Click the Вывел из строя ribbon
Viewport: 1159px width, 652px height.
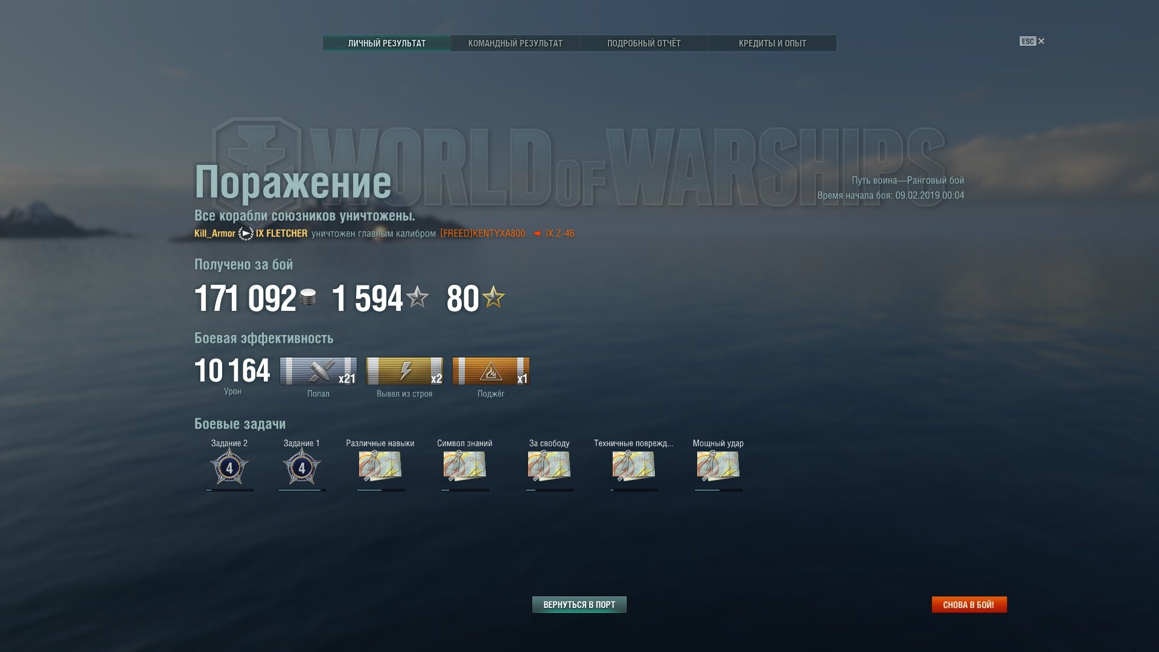click(x=404, y=371)
